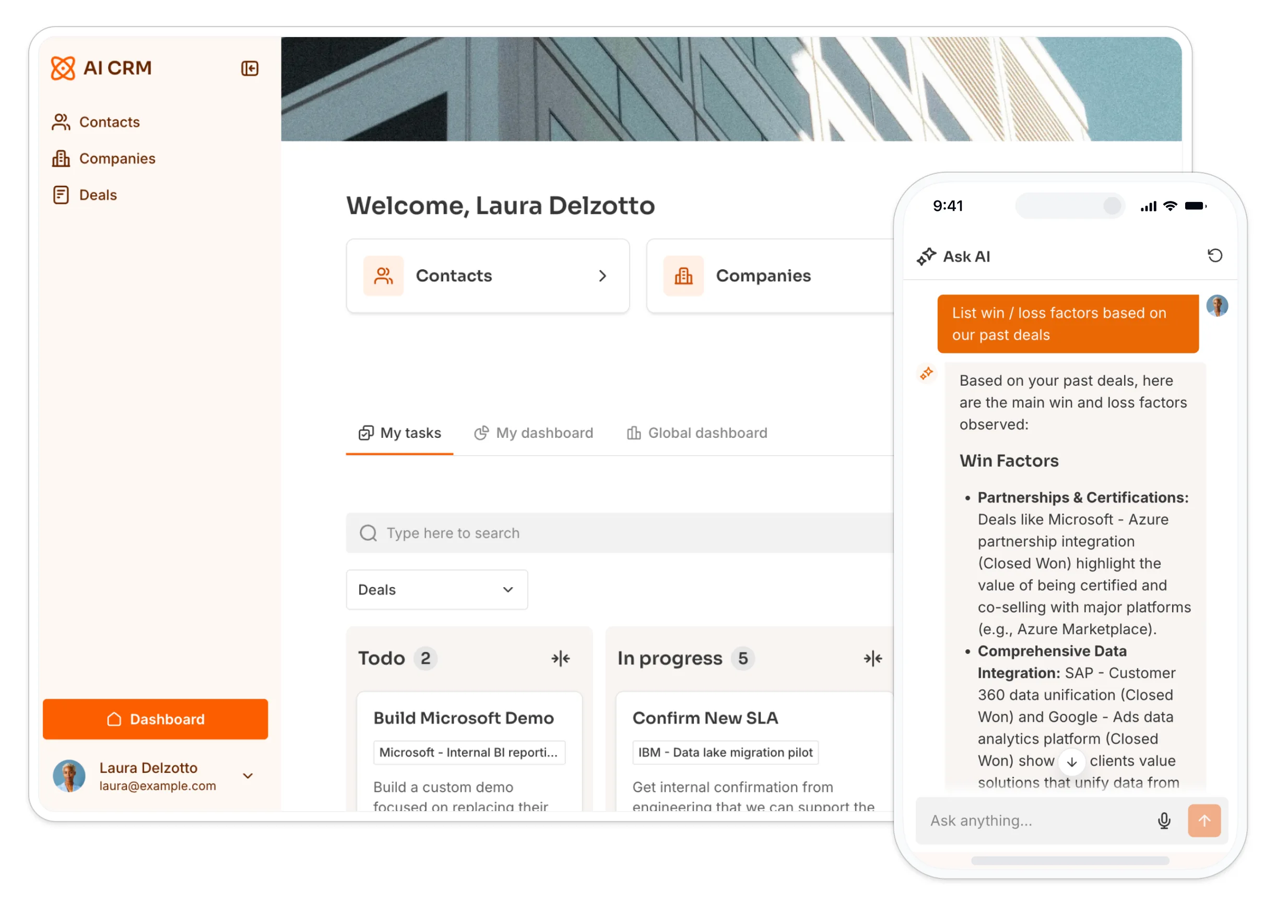Open the Contacts card arrow

point(602,276)
